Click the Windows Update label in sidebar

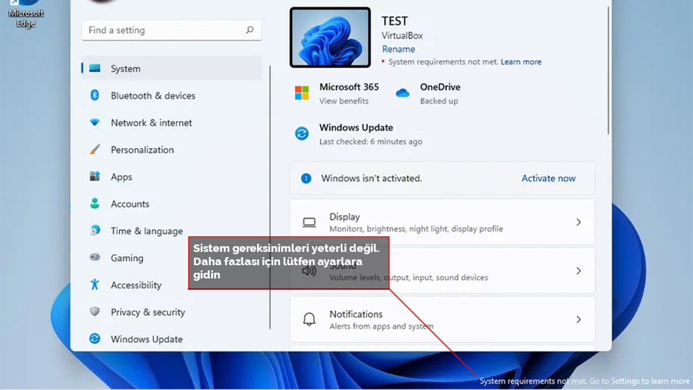point(147,339)
